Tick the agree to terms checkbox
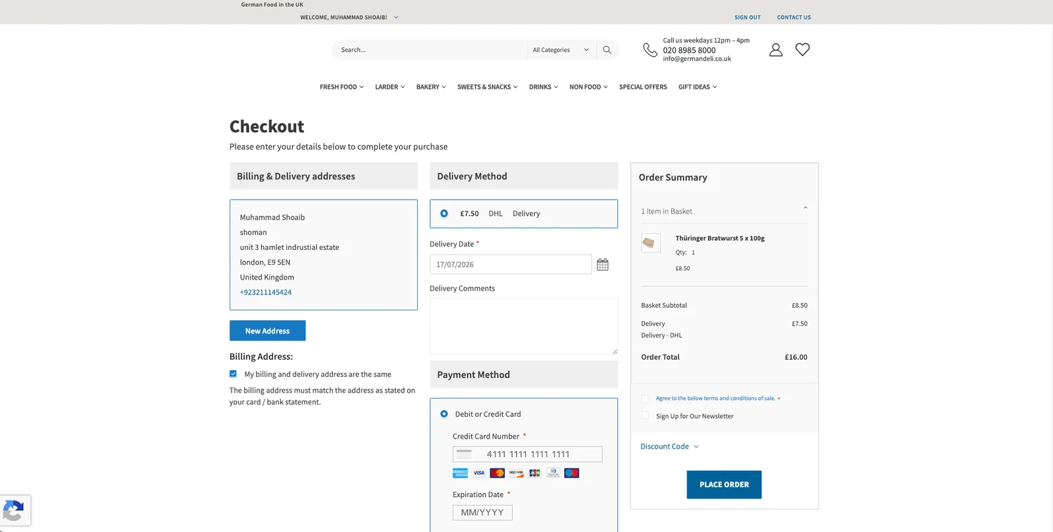Image resolution: width=1053 pixels, height=532 pixels. (645, 399)
